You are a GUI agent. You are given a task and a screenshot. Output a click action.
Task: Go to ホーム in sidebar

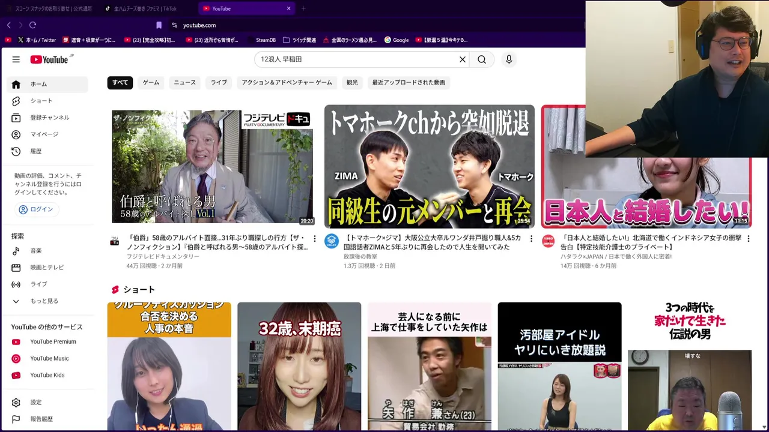click(47, 85)
